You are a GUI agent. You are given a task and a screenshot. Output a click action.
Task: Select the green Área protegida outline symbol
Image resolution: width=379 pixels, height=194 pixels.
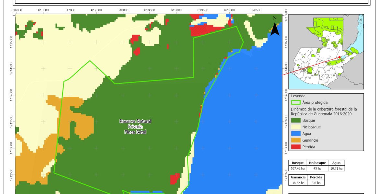pos(296,102)
